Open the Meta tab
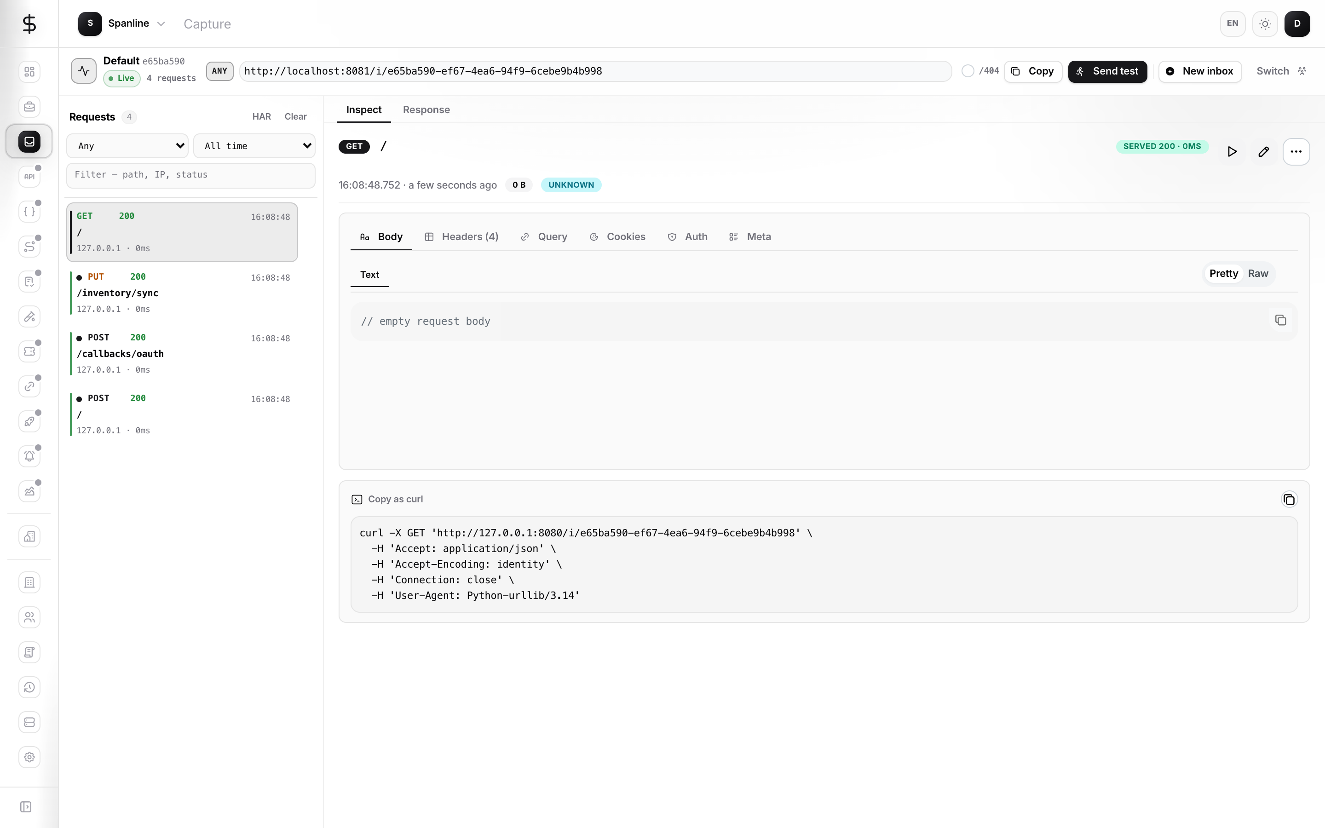This screenshot has height=828, width=1325. click(x=749, y=237)
